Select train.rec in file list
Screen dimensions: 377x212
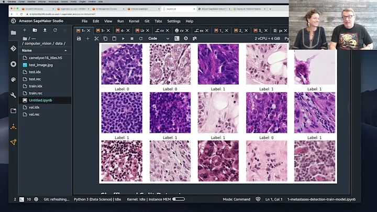[x=36, y=93]
